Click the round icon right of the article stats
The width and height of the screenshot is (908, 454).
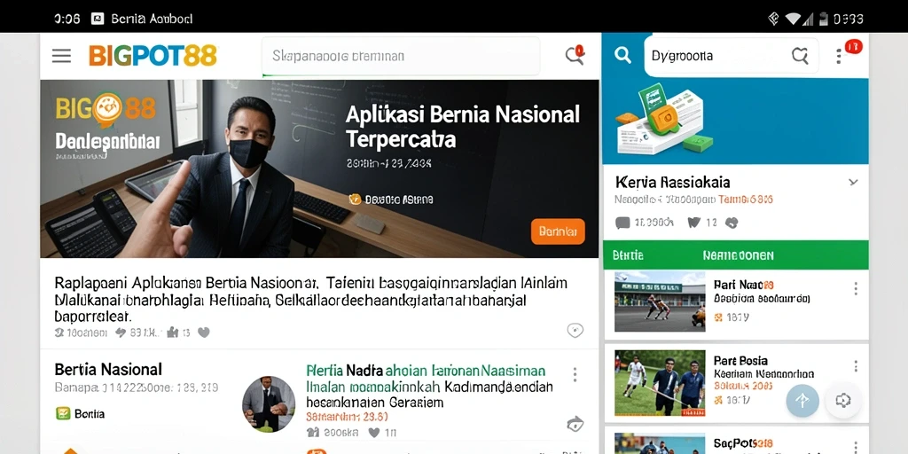[575, 331]
